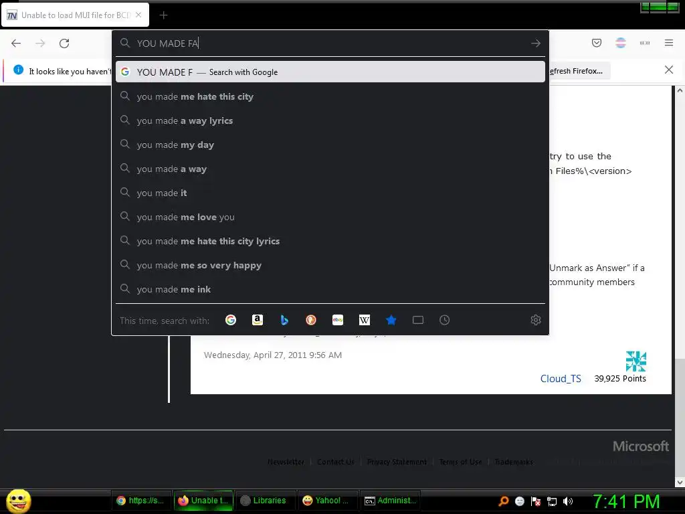Reload the current page
This screenshot has height=514, width=685.
[x=64, y=44]
